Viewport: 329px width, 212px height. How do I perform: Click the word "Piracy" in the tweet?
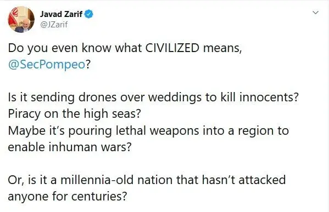point(24,114)
